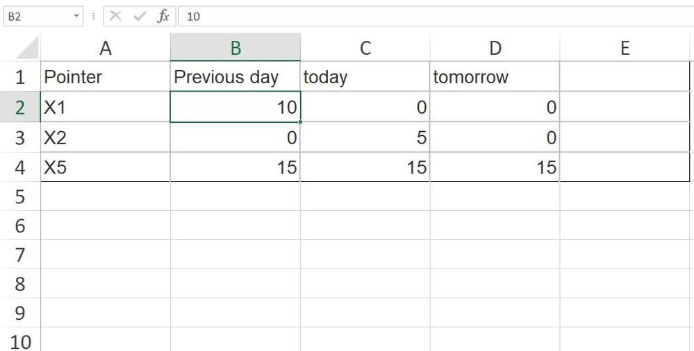This screenshot has height=351, width=694.
Task: Select row 4 header
Action: [x=19, y=167]
